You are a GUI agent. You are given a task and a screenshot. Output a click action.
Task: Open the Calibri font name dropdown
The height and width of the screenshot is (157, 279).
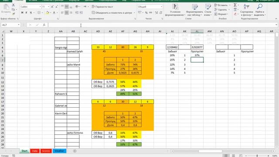click(x=40, y=7)
